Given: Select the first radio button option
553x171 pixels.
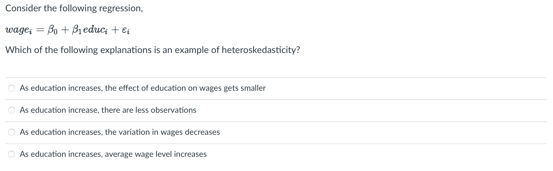Looking at the screenshot, I should (11, 88).
